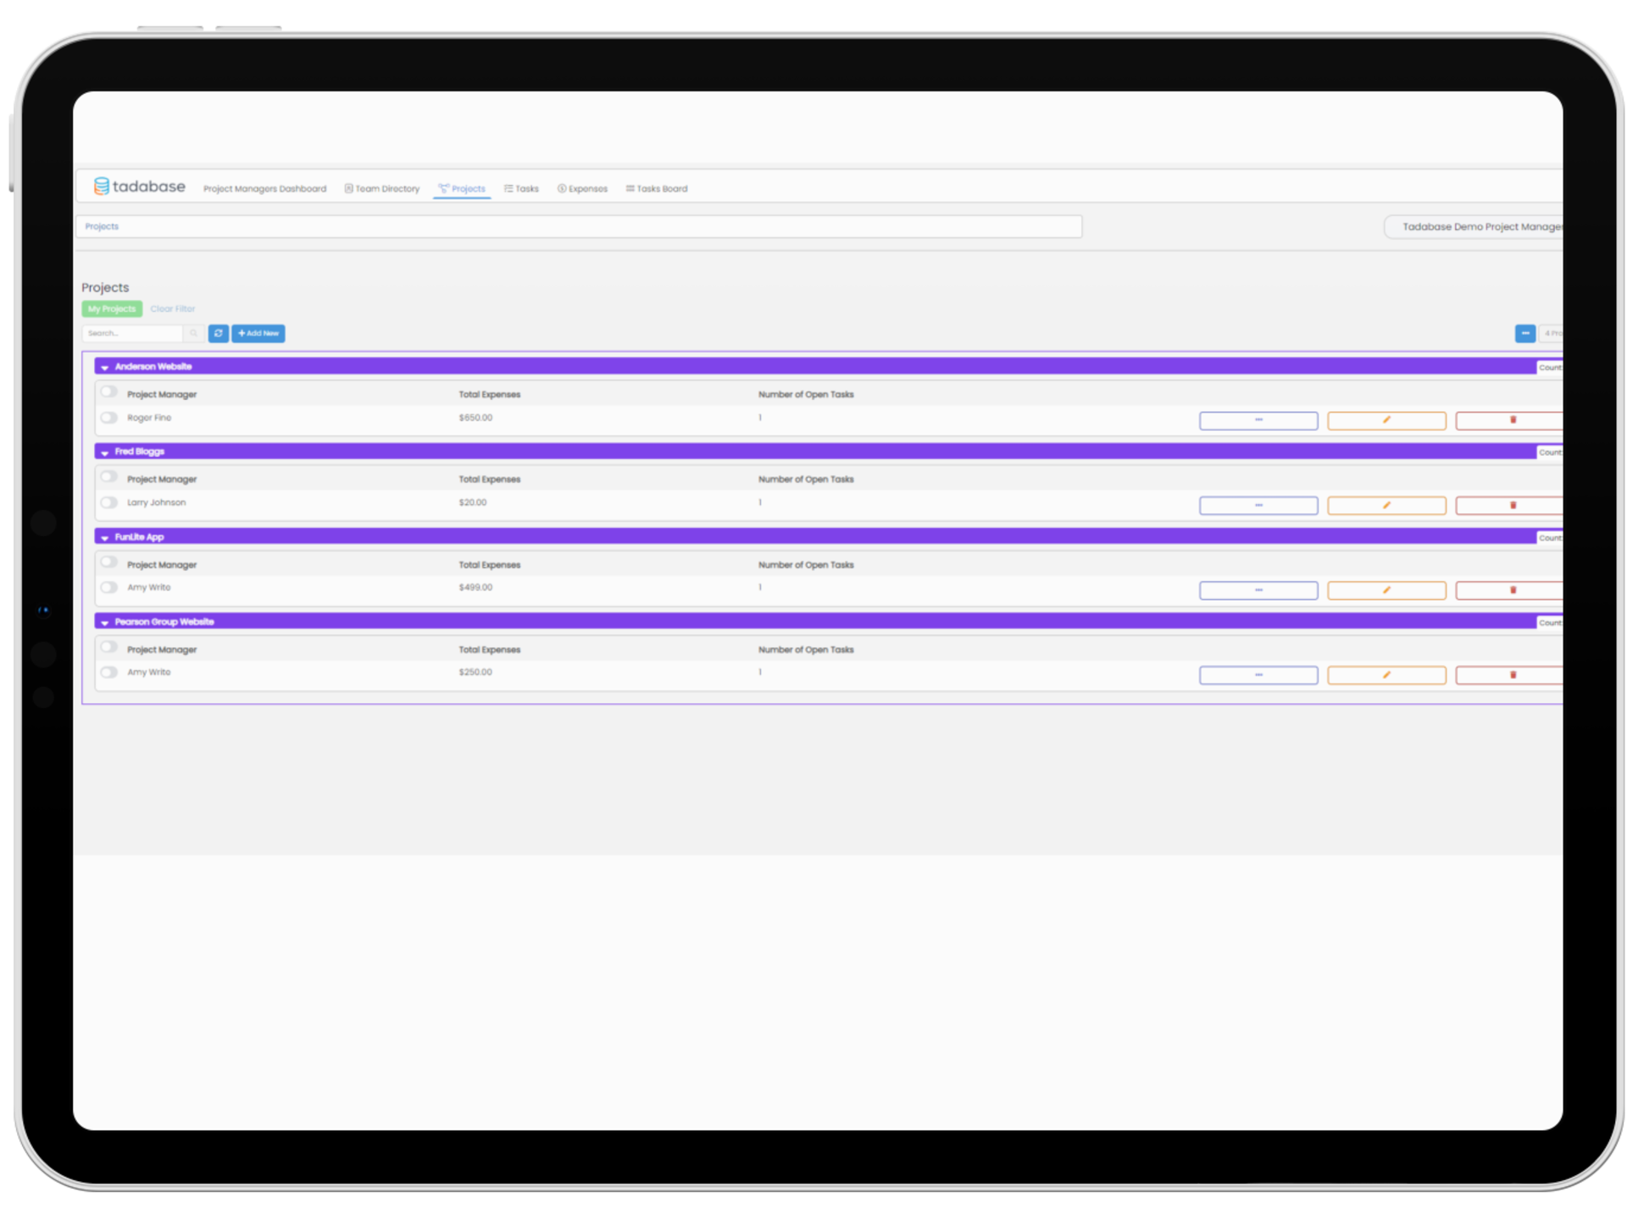
Task: Collapse the Pearson Group Website group
Action: (x=105, y=623)
